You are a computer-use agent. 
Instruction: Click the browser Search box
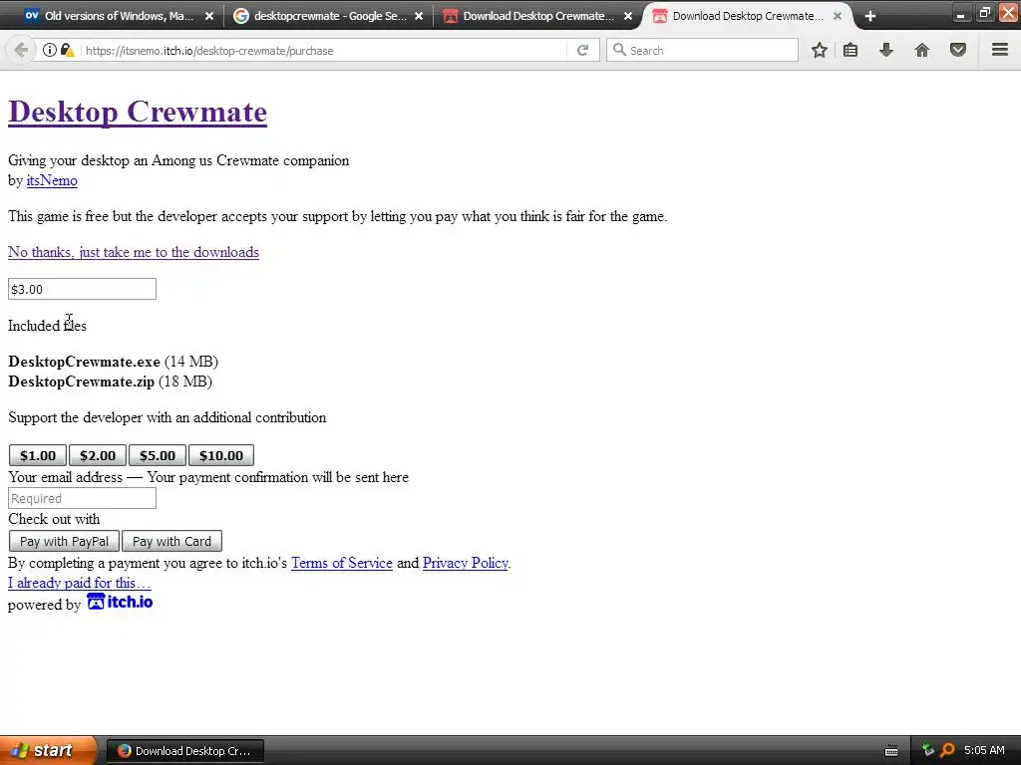tap(702, 50)
